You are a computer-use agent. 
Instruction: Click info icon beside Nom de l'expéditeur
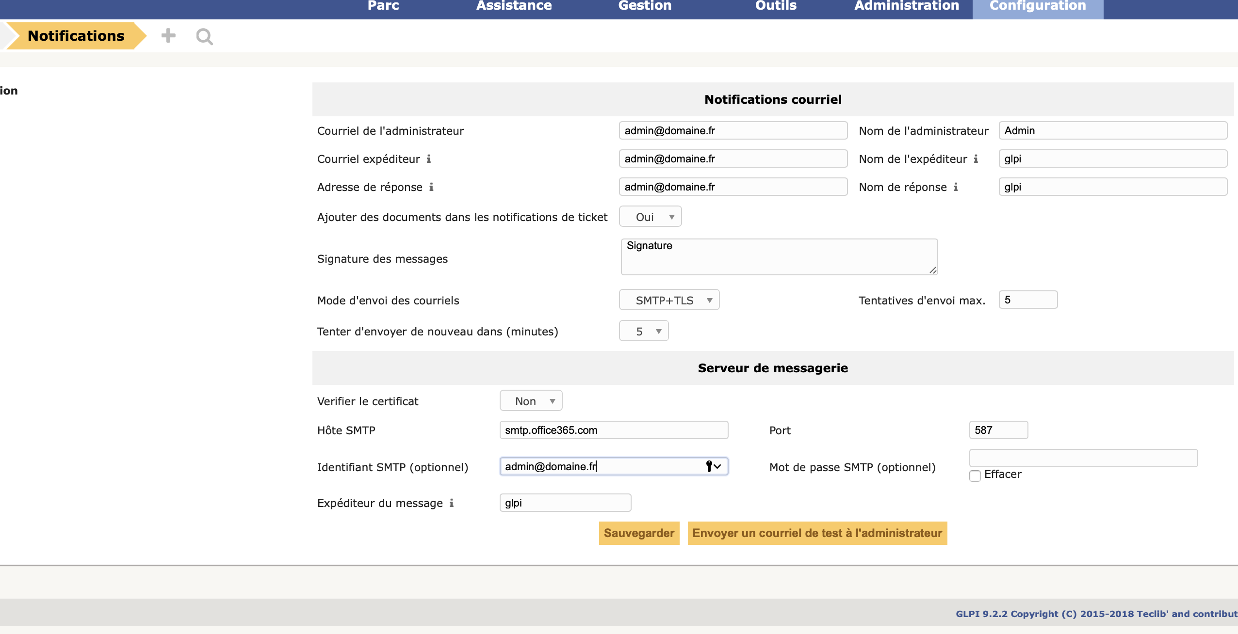976,159
